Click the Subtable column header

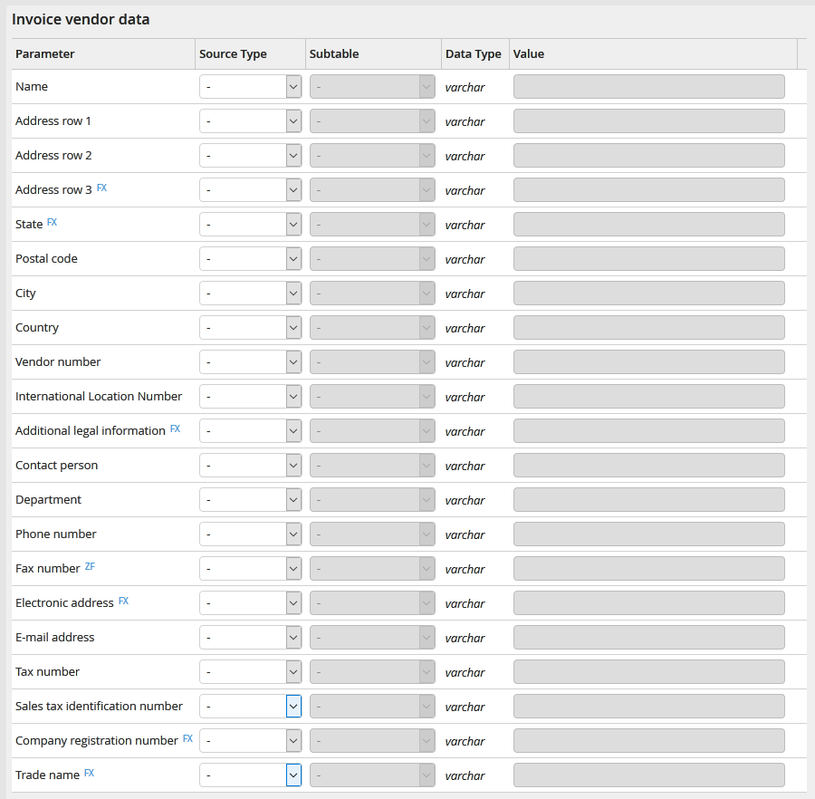click(334, 54)
